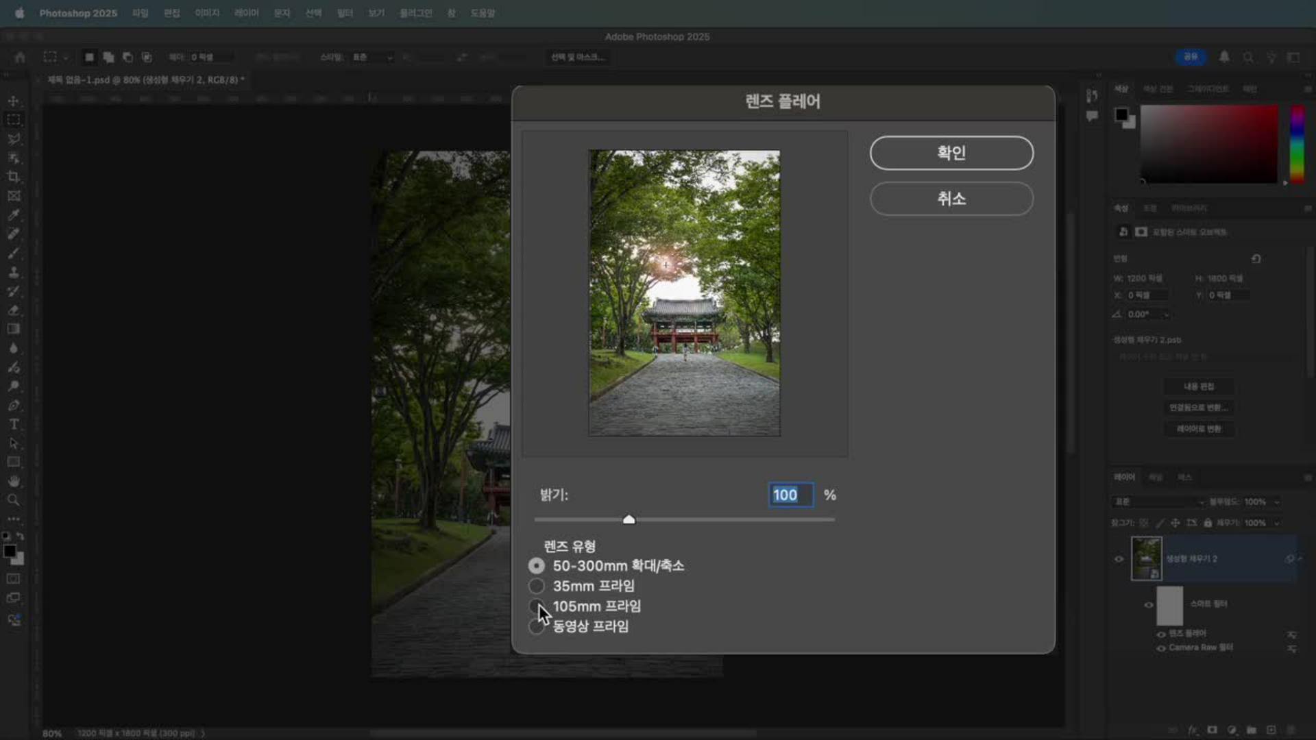Viewport: 1316px width, 740px height.
Task: Select the Move tool
Action: tap(13, 101)
